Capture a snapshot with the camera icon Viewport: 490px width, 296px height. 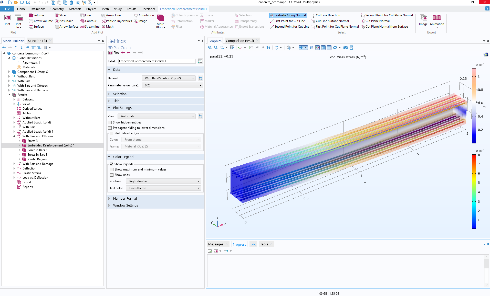345,48
